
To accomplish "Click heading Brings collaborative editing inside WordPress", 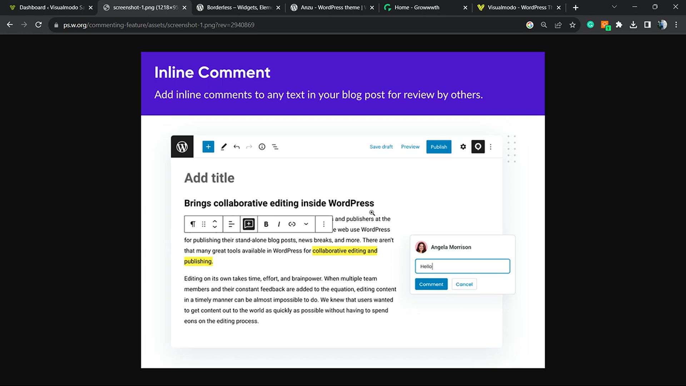I will tap(279, 203).
